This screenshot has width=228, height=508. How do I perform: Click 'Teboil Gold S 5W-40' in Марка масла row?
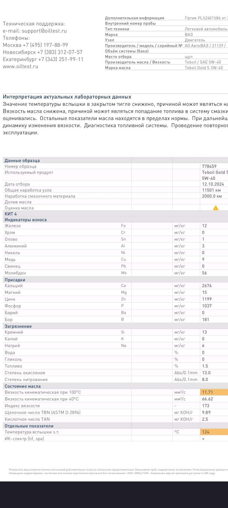click(204, 68)
